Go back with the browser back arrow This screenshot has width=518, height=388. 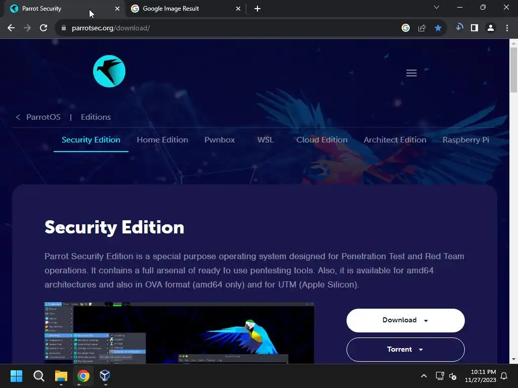(x=11, y=28)
